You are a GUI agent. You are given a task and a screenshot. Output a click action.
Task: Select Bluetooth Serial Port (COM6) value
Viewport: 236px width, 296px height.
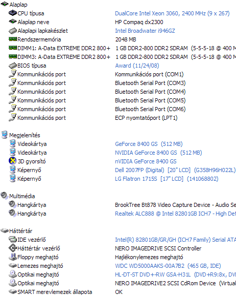coord(150,109)
